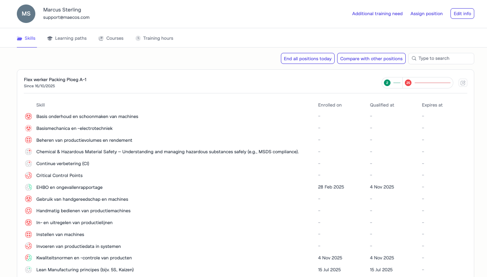Open the Training hours tab

tap(154, 38)
